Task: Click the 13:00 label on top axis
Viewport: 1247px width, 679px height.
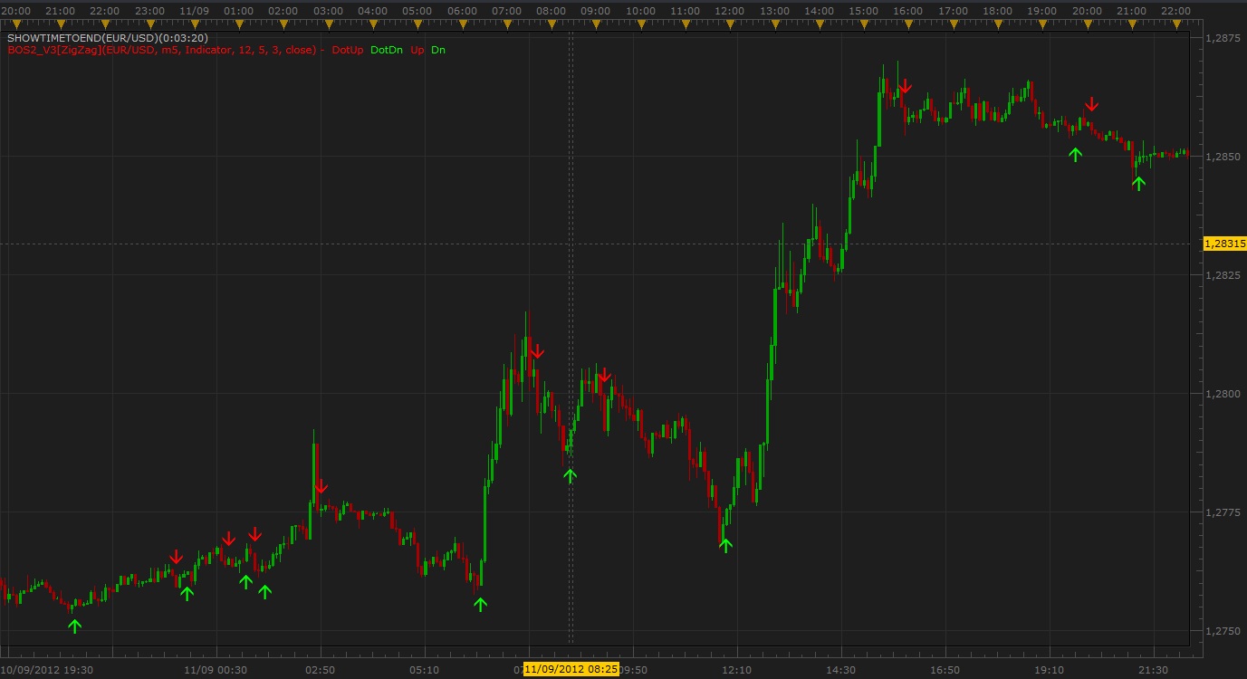Action: pyautogui.click(x=774, y=10)
